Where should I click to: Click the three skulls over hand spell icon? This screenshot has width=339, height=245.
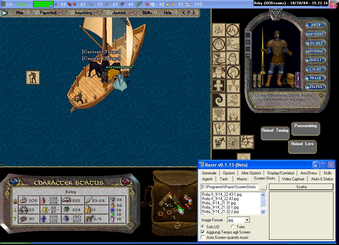click(218, 114)
